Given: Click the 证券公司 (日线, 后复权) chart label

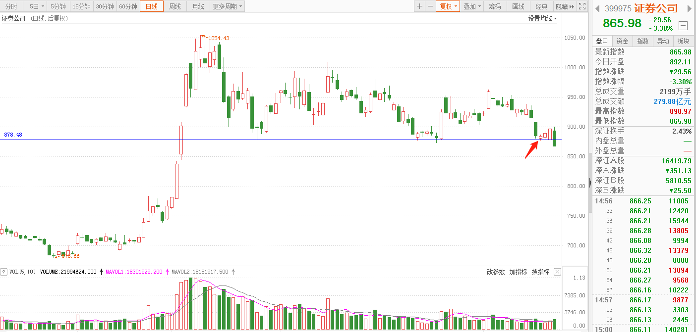Looking at the screenshot, I should tap(35, 18).
